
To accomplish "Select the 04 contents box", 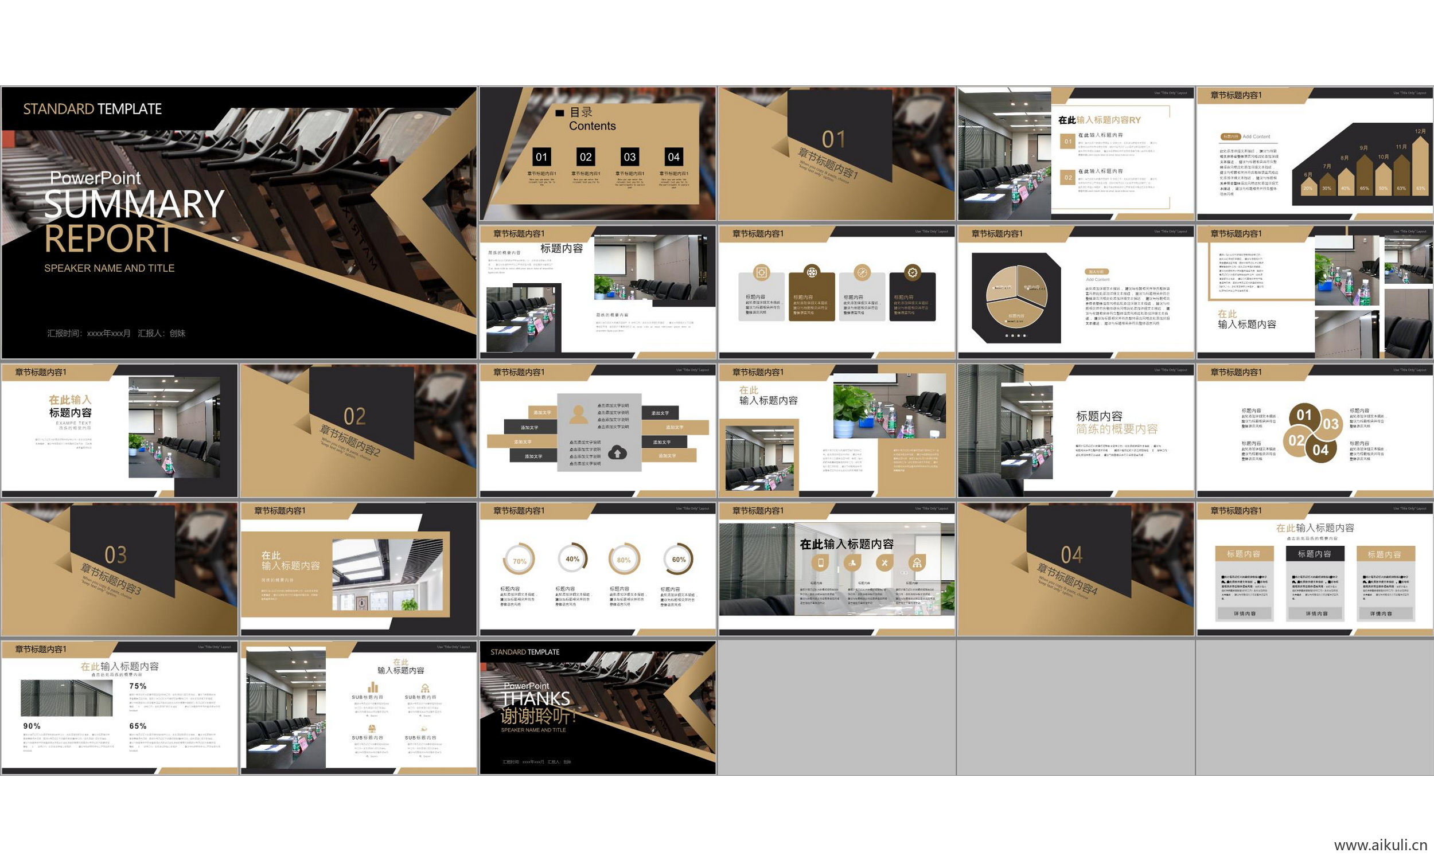I will (673, 157).
